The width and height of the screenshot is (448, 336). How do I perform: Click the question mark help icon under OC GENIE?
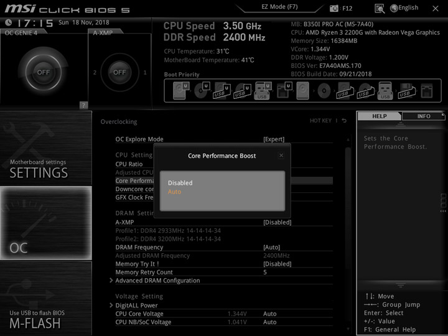coord(83,105)
